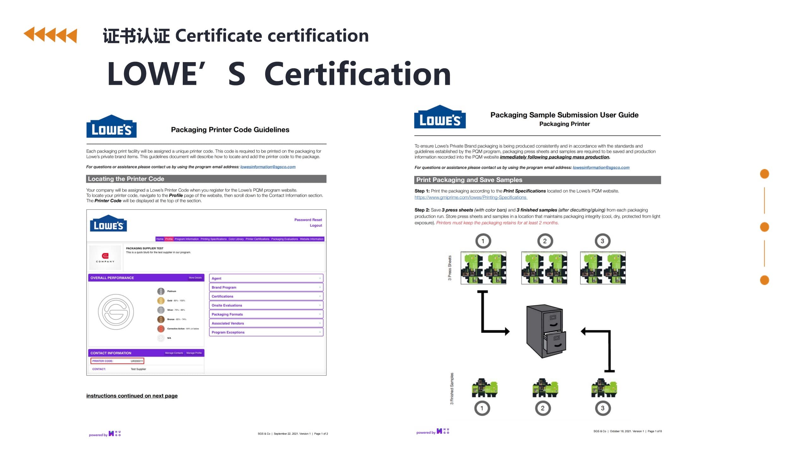Click the "LOWE'S Certification" slide heading

pyautogui.click(x=279, y=73)
